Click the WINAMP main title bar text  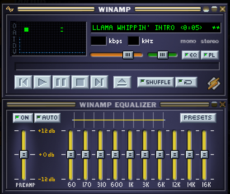point(115,9)
